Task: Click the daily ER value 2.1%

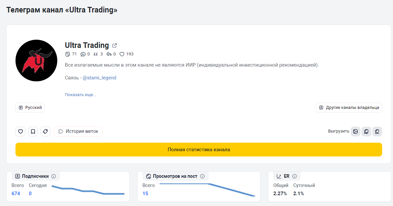Action: pyautogui.click(x=299, y=194)
